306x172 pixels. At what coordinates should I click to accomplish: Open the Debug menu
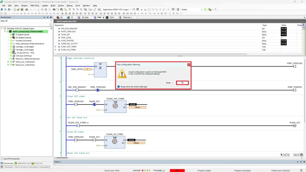[69, 6]
